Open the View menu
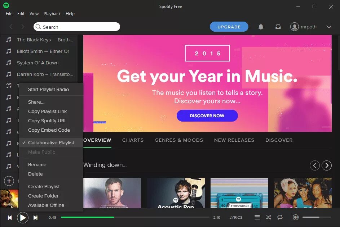Screen dimensions: 340x227 tap(34, 14)
